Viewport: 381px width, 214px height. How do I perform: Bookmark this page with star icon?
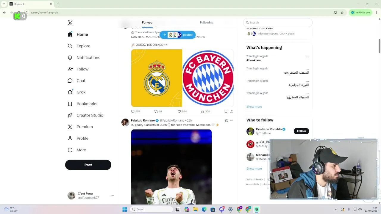point(342,12)
